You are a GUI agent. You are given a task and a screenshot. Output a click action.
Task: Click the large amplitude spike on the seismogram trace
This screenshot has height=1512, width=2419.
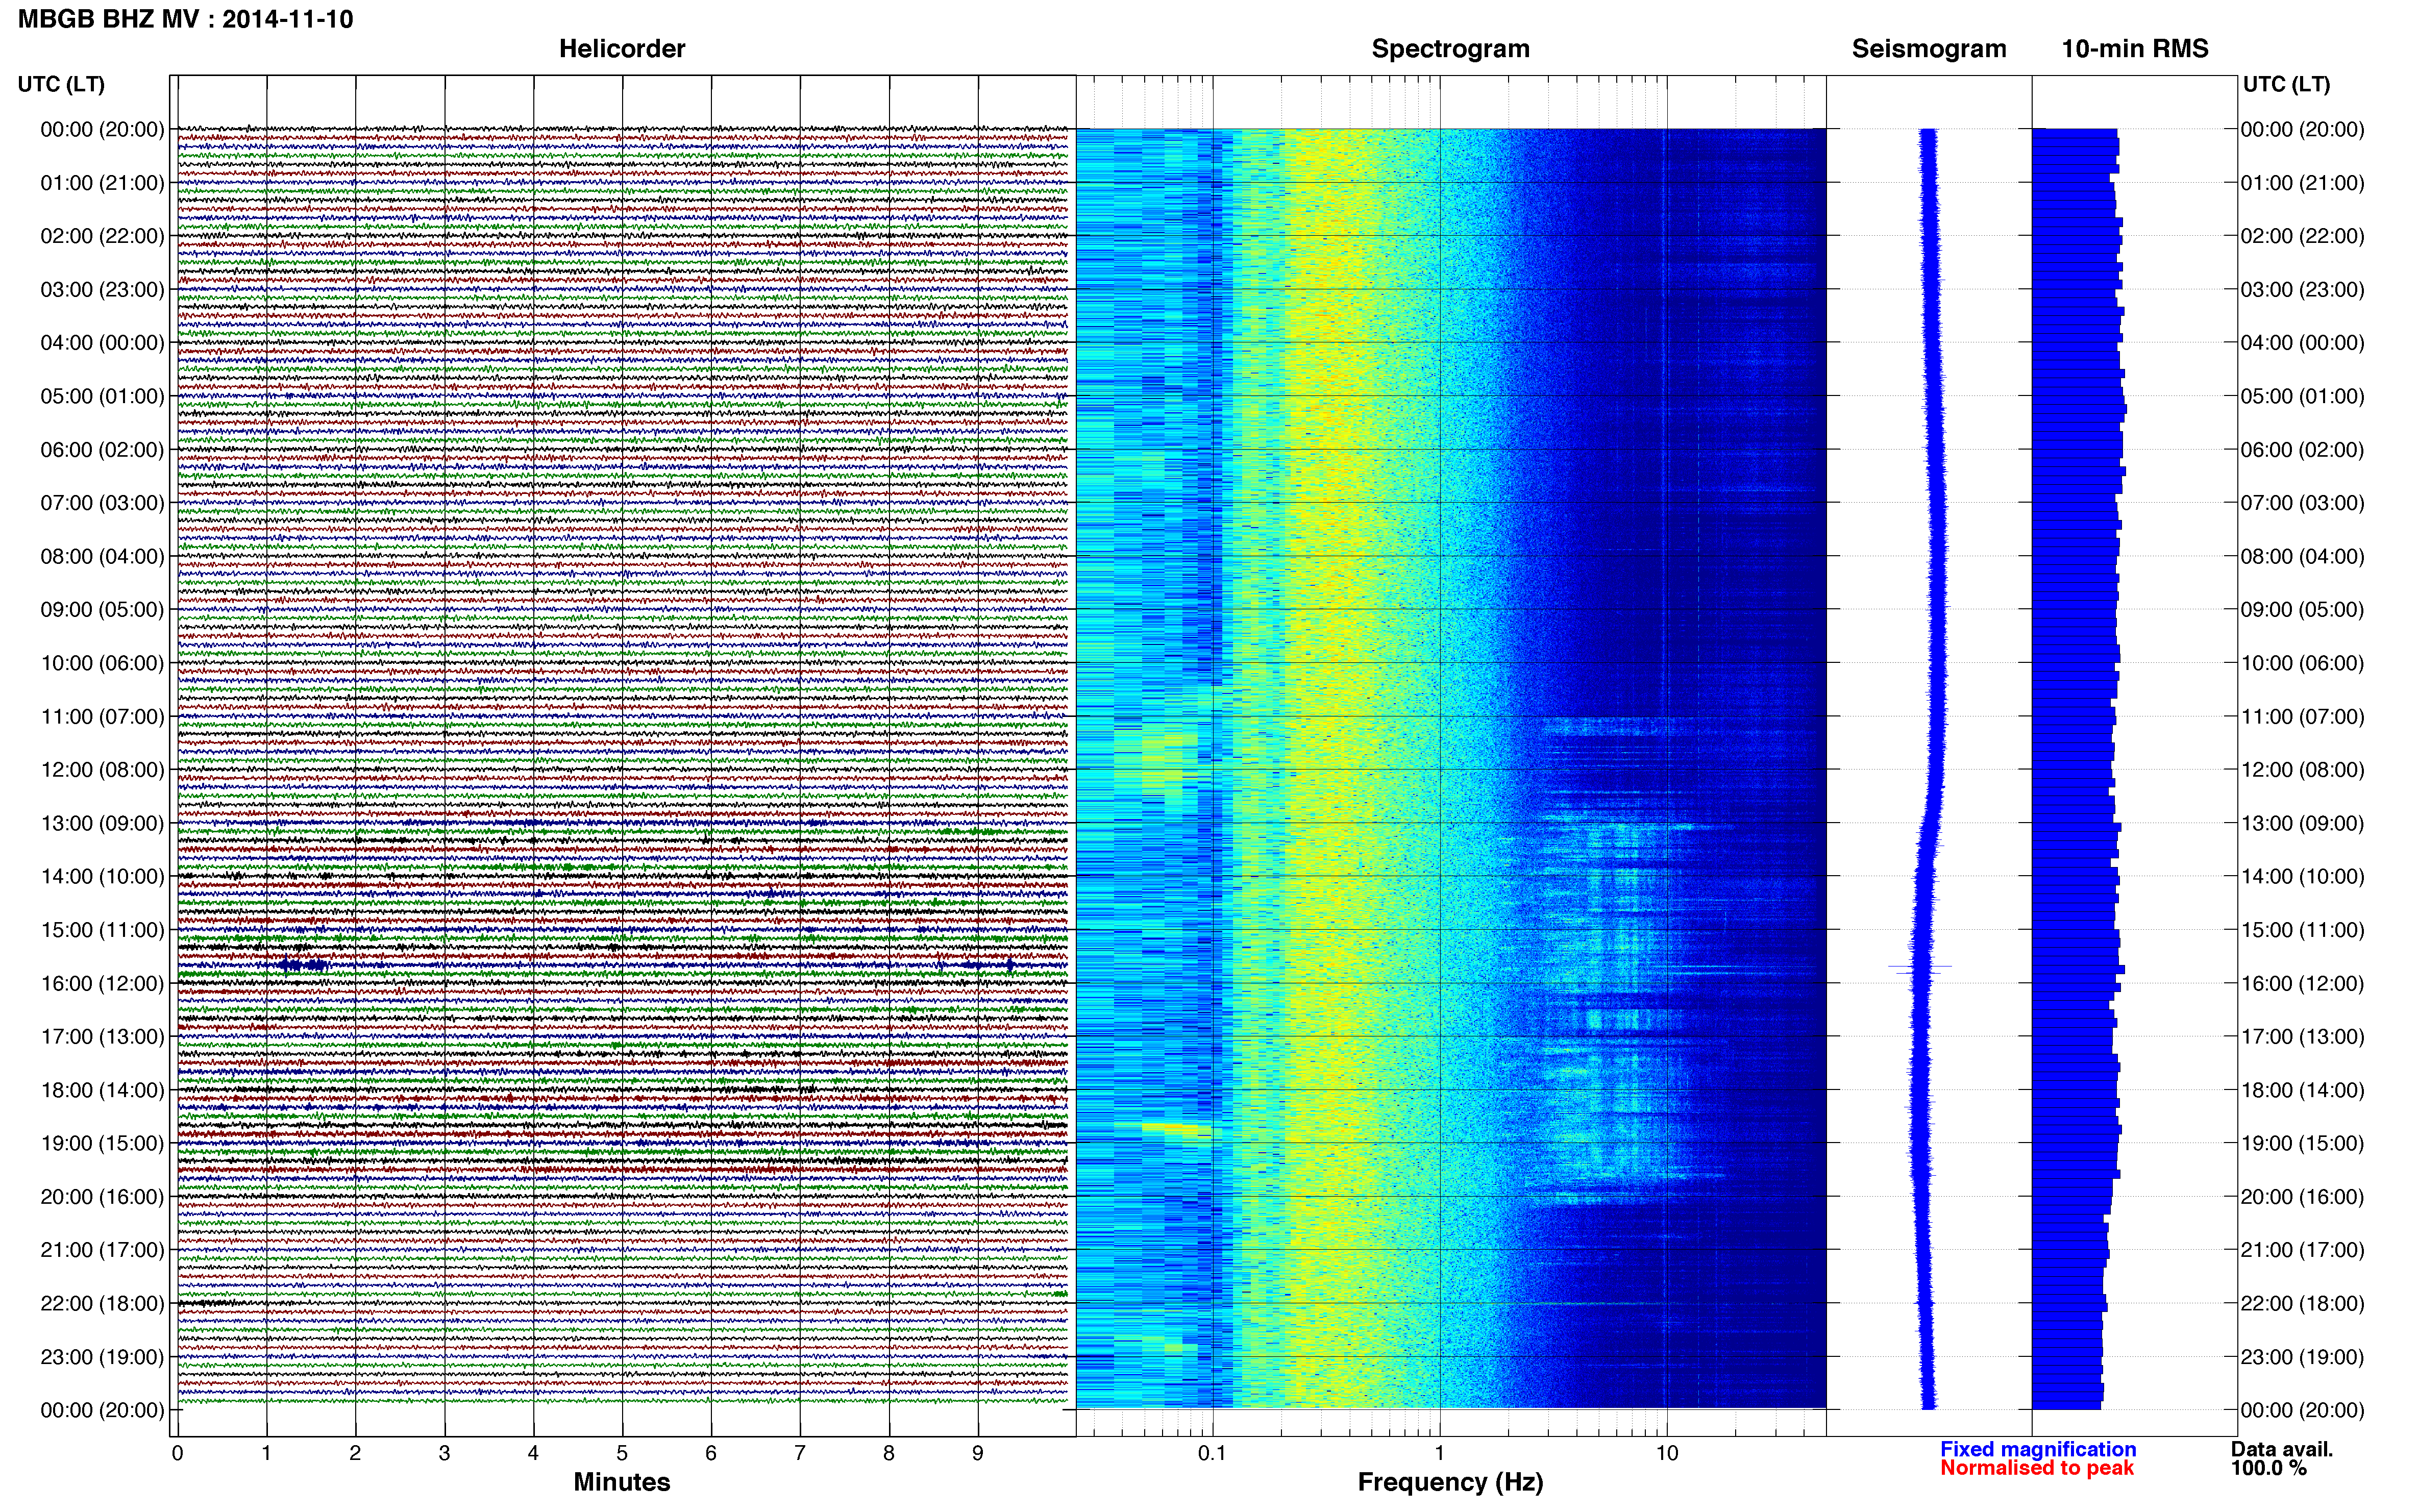[x=1919, y=967]
